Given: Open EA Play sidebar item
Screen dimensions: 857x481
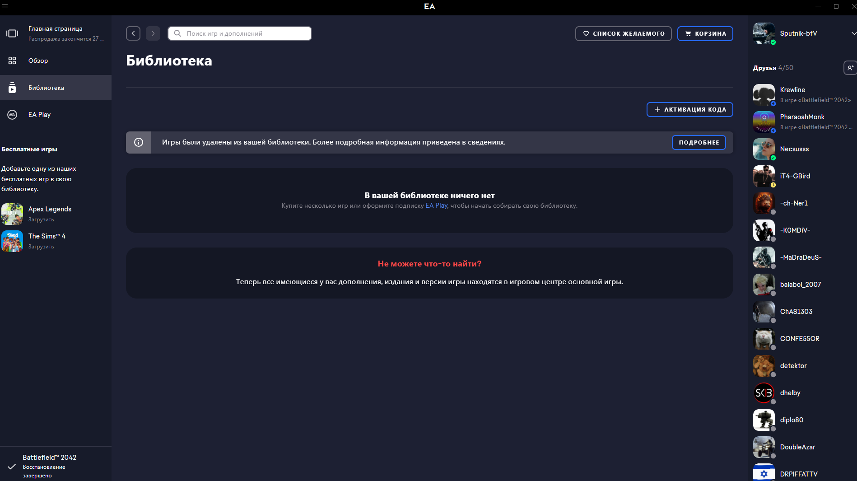Looking at the screenshot, I should [x=56, y=115].
